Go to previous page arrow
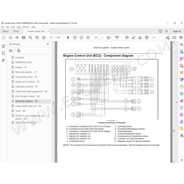Viewport: 184px width, 184px height. coord(37,38)
